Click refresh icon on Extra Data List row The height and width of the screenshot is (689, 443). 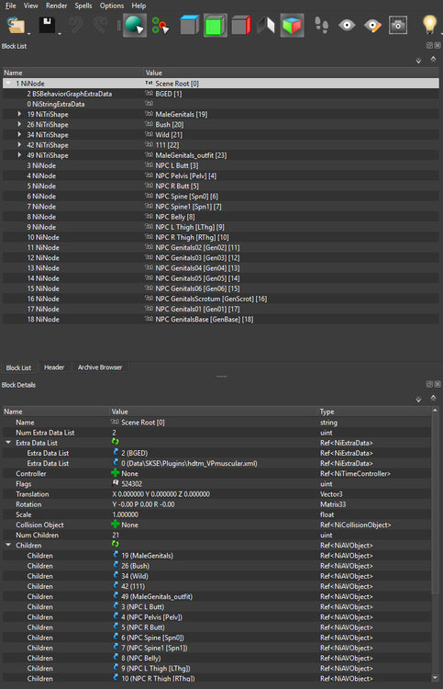[x=116, y=442]
